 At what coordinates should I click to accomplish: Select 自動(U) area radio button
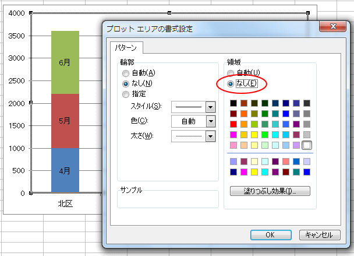point(231,73)
